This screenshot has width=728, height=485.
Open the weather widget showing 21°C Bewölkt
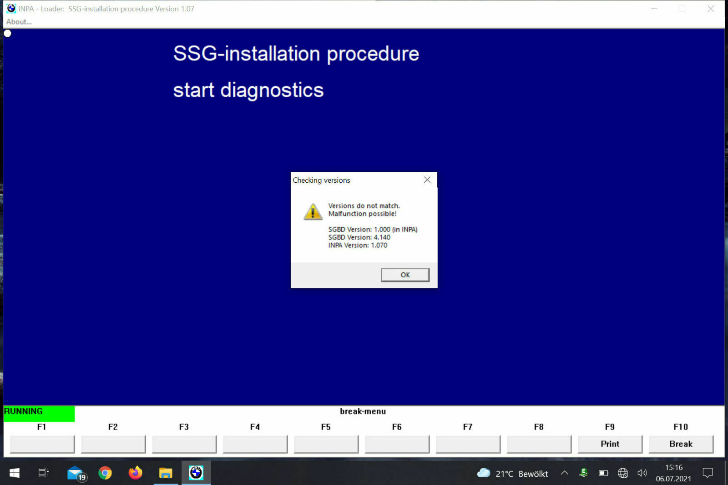tap(513, 474)
